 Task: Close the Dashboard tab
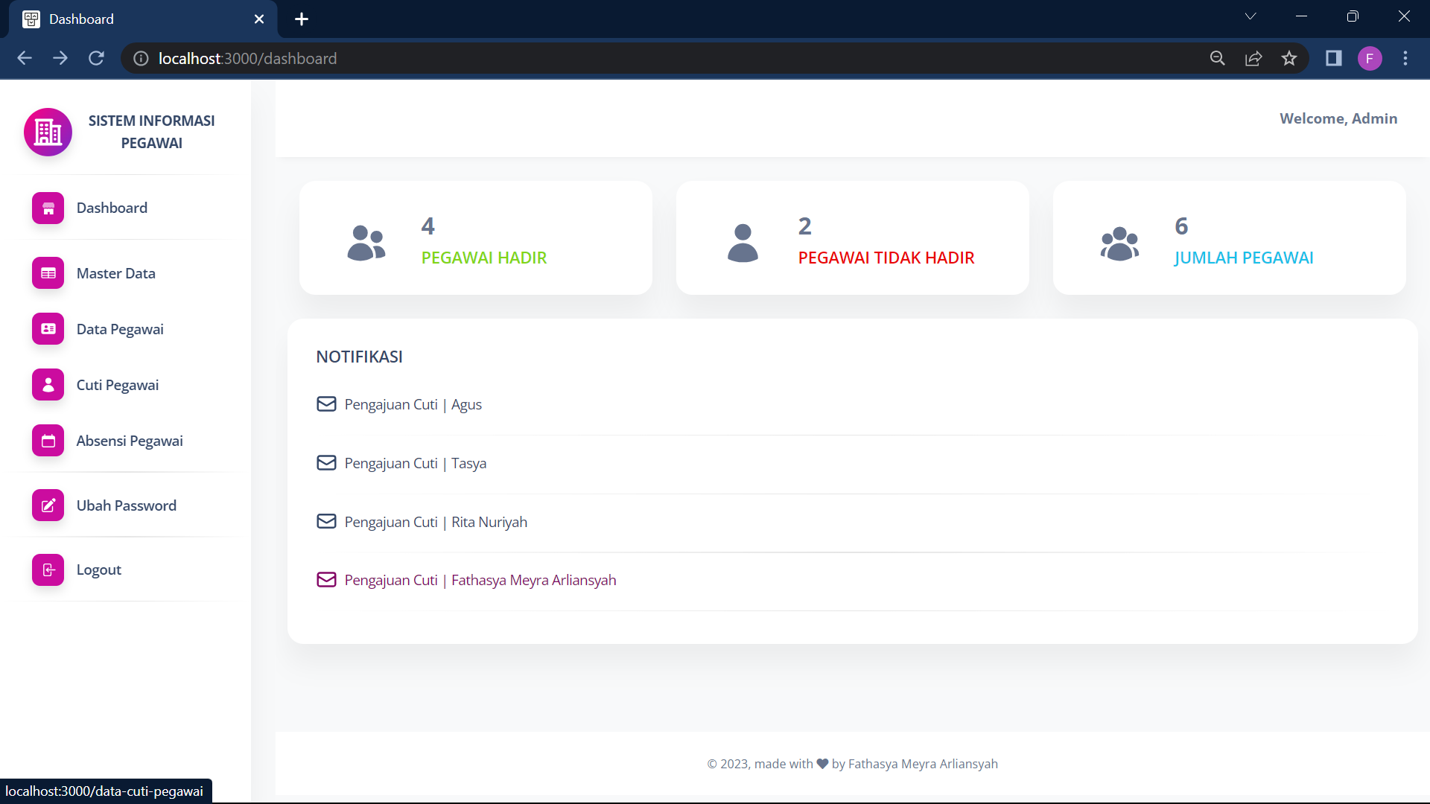(259, 19)
